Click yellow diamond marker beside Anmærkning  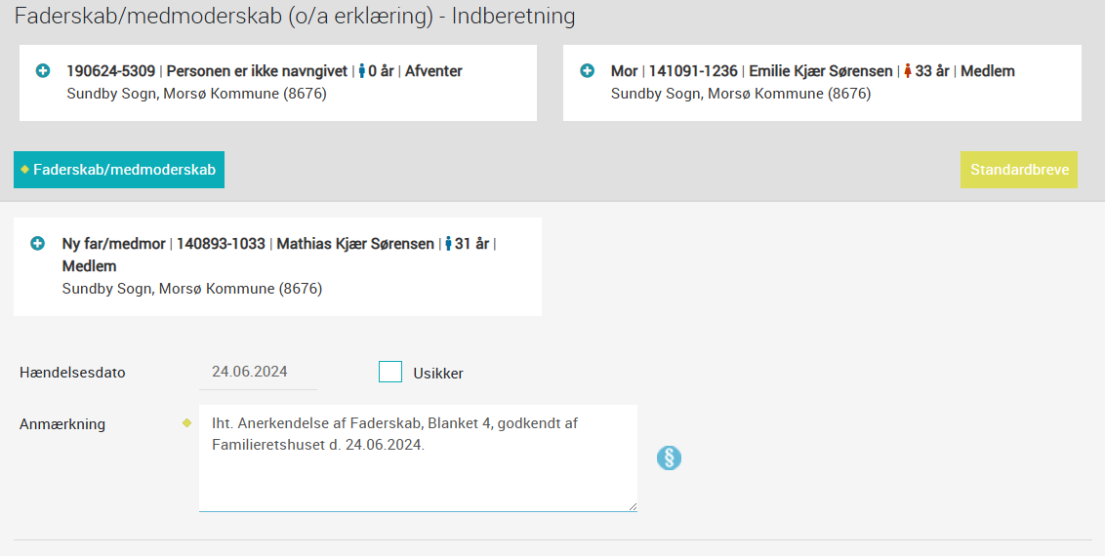pyautogui.click(x=186, y=423)
